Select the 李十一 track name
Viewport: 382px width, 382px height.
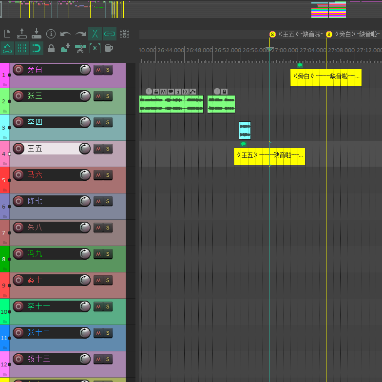38,306
